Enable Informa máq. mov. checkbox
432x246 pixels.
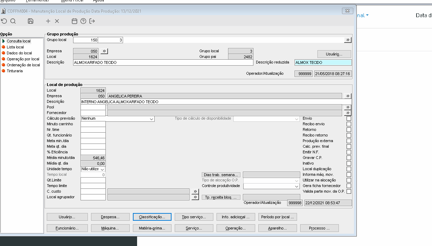[x=349, y=174]
